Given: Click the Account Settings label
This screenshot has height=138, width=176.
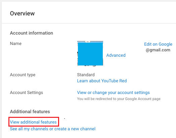Looking at the screenshot, I should click(x=27, y=93).
